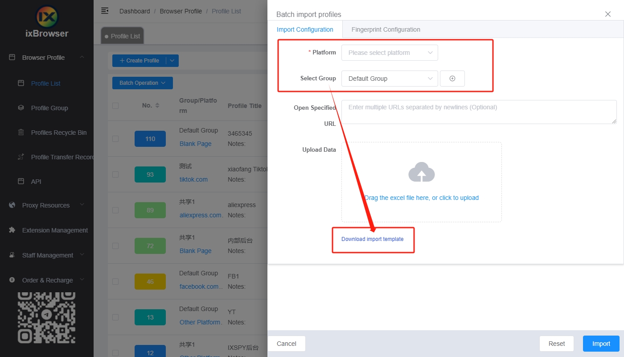Viewport: 624px width, 357px height.
Task: Check the box for profile 13
Action: 115,317
